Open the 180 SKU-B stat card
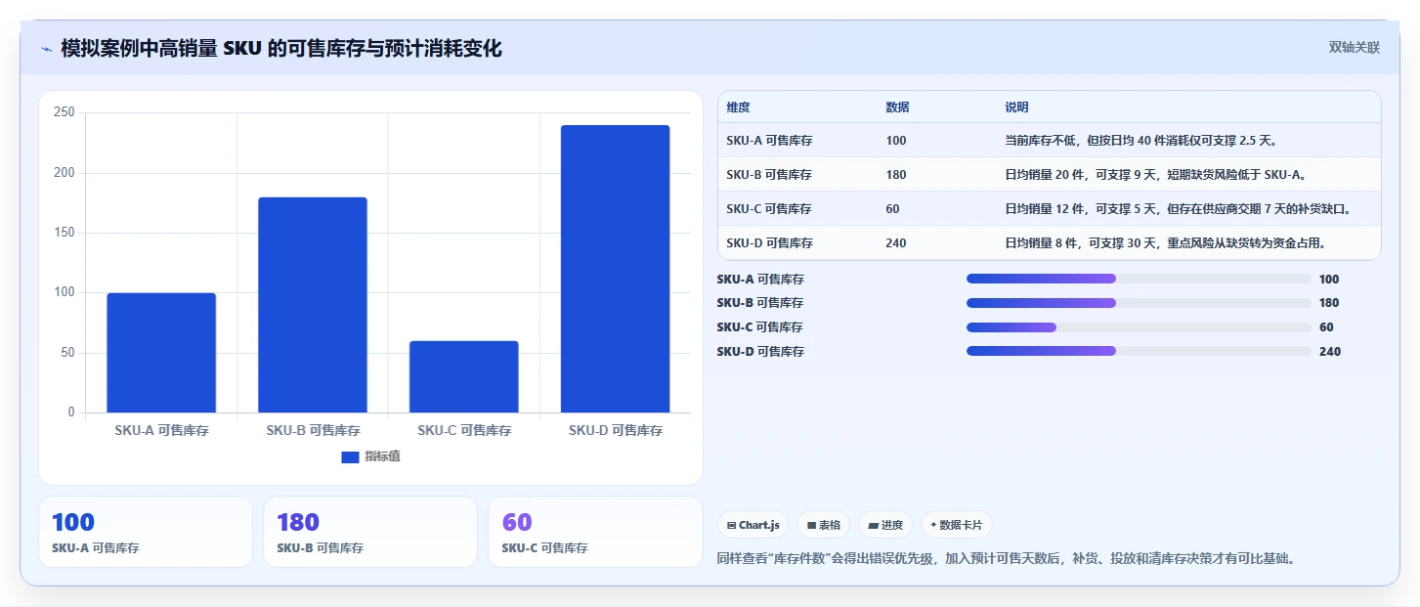The image size is (1420, 607). coord(370,532)
